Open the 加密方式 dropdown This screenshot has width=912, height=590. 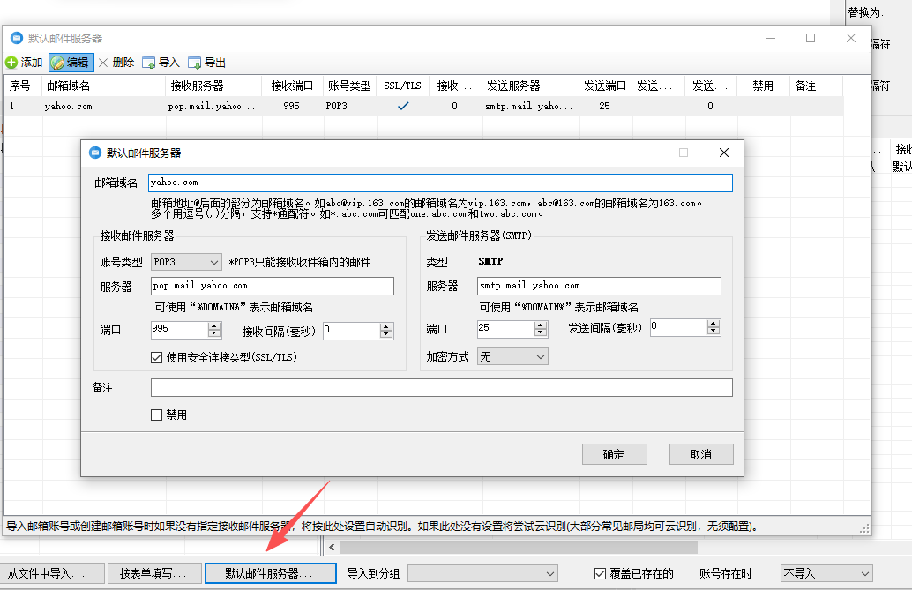[x=512, y=356]
